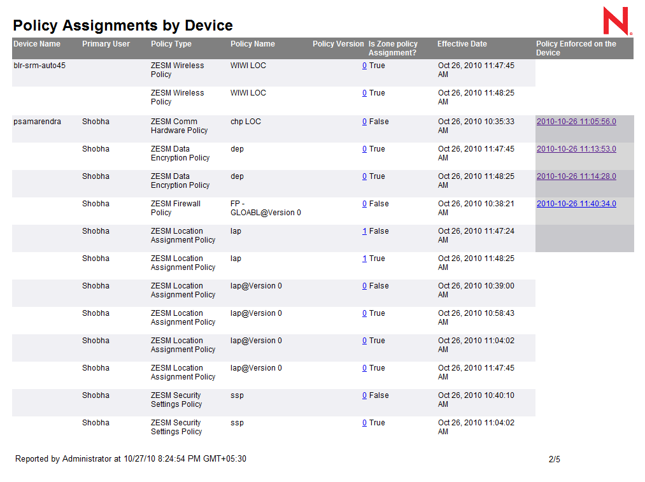This screenshot has width=645, height=482.
Task: Click the Policy Version column header
Action: point(338,44)
